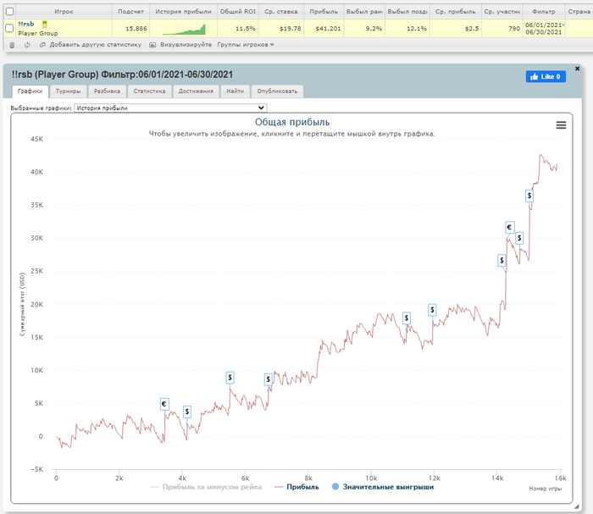
Task: Click the euro win marker near game 3.5k
Action: point(164,405)
